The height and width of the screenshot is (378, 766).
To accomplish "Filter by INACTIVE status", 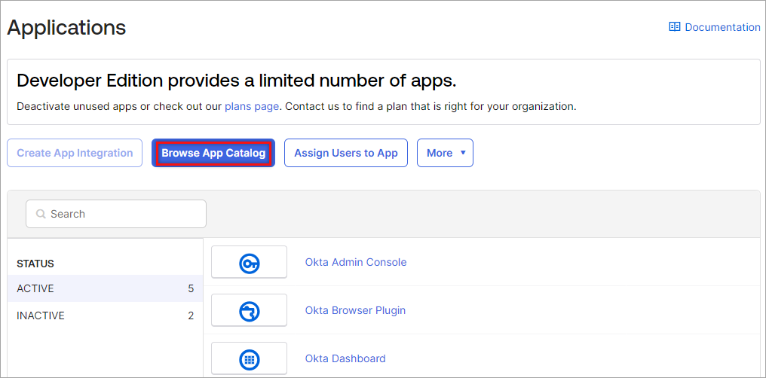I will tap(41, 316).
